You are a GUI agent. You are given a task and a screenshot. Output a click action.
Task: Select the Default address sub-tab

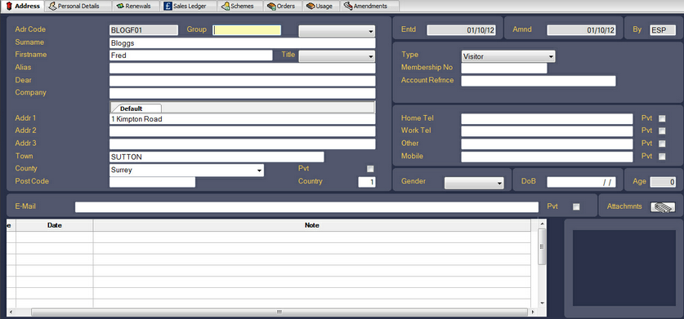[x=136, y=109]
